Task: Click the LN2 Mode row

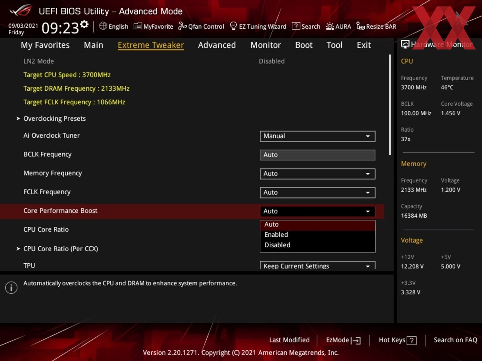Action: coord(192,61)
